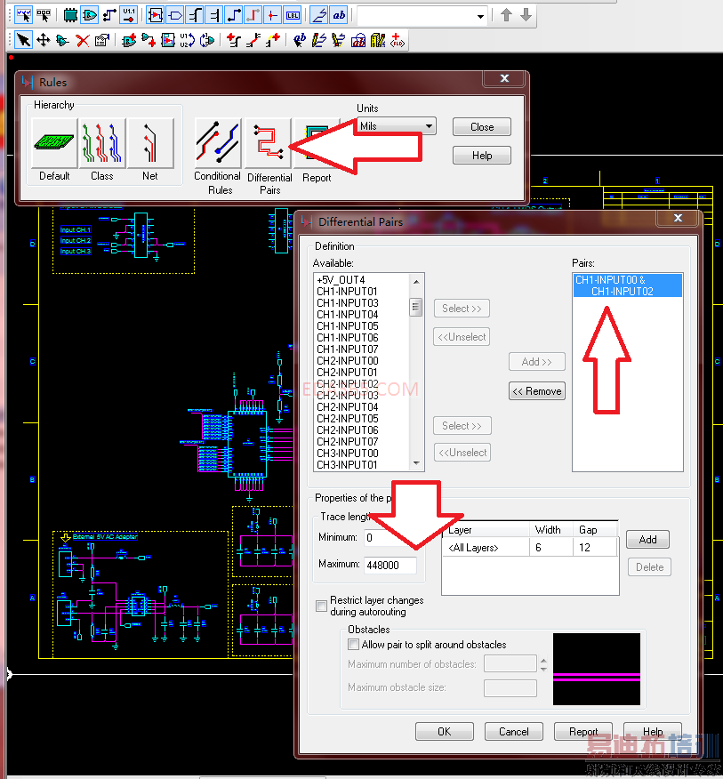The height and width of the screenshot is (779, 723).
Task: Select the Net rules icon
Action: [x=150, y=143]
